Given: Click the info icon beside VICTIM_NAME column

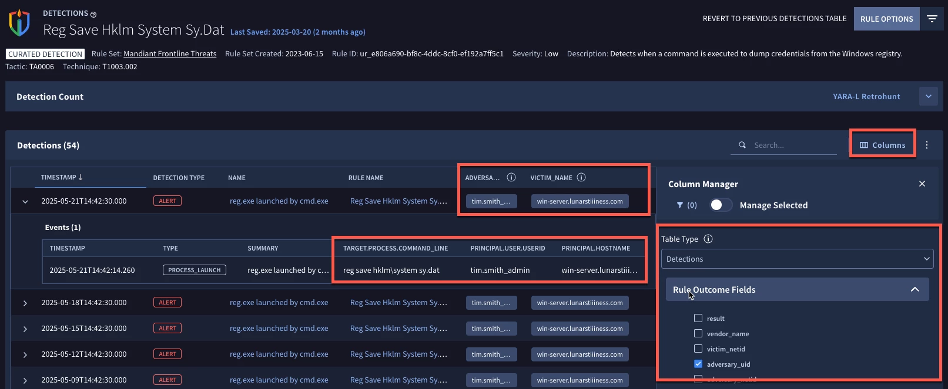Looking at the screenshot, I should point(581,177).
